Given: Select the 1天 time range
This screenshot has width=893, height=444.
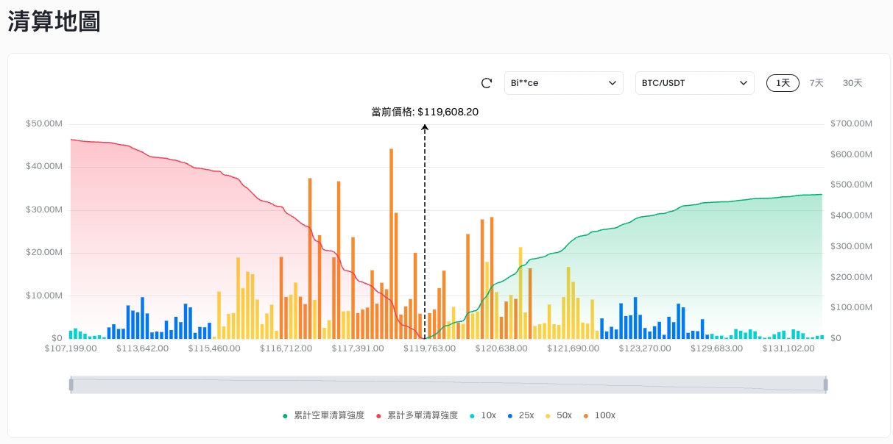Looking at the screenshot, I should pos(783,83).
